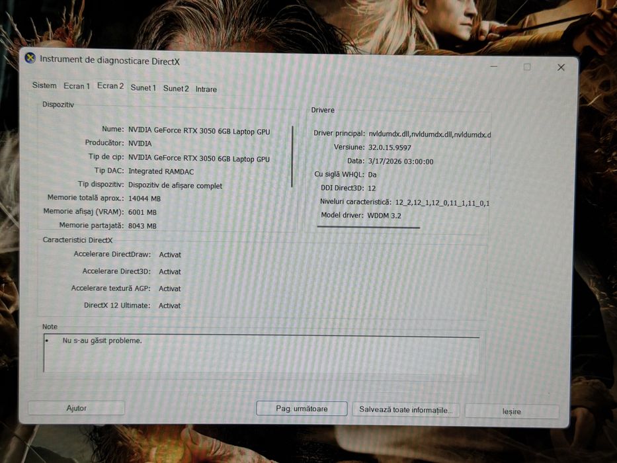Click the 'WDDM 3.2' driver model value

click(x=384, y=216)
